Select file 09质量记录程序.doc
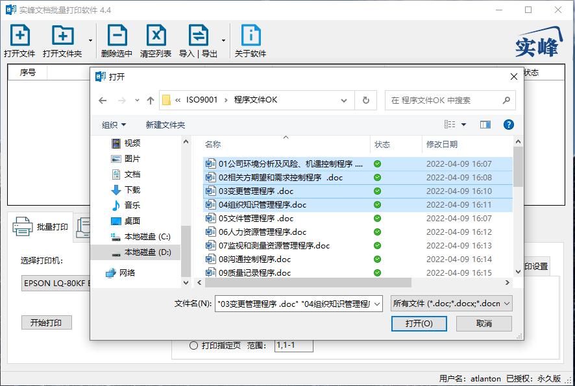This screenshot has width=575, height=386. pos(358,272)
